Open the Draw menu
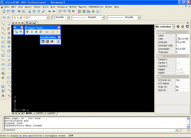 [53, 7]
